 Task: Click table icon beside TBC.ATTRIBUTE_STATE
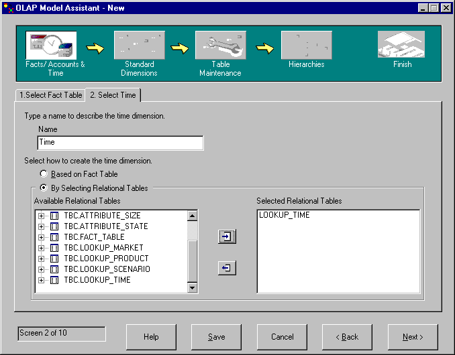[x=54, y=226]
